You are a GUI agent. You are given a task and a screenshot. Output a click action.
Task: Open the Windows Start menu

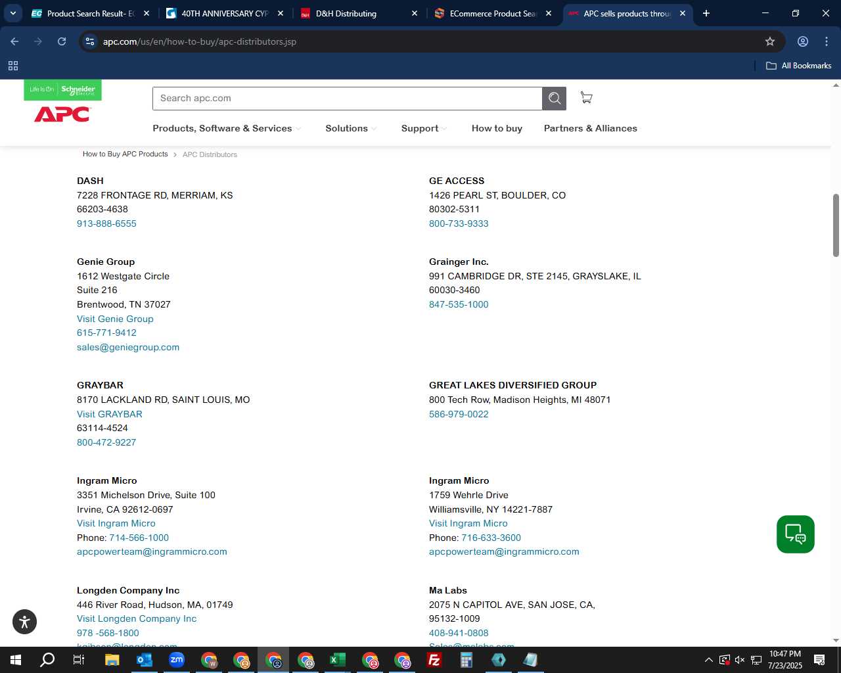click(x=16, y=660)
